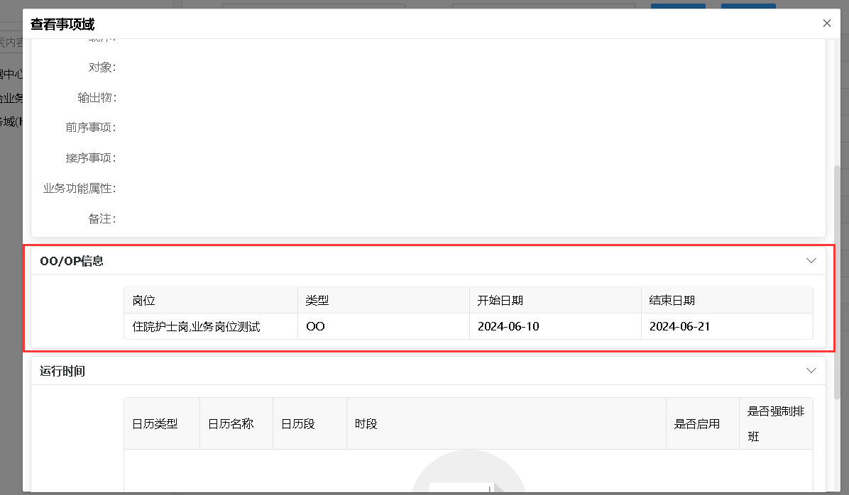849x495 pixels.
Task: Click the 是否启用 column header
Action: pos(697,424)
